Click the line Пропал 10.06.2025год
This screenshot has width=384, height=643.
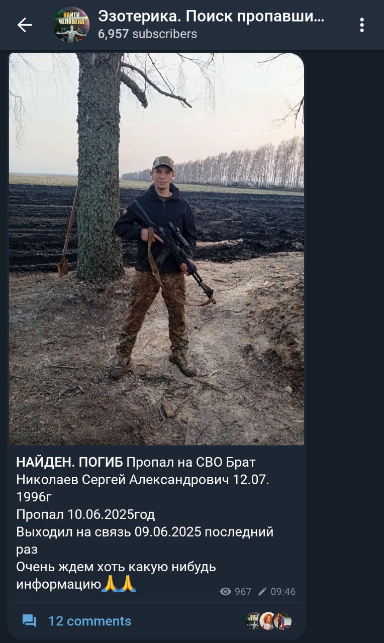[x=85, y=514]
